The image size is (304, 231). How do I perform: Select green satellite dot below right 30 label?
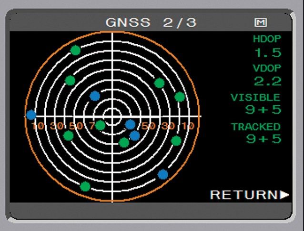click(176, 141)
